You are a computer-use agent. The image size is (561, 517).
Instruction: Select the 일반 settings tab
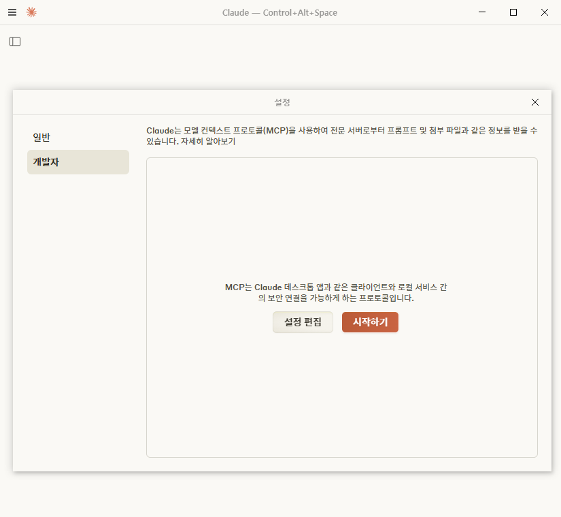[78, 137]
